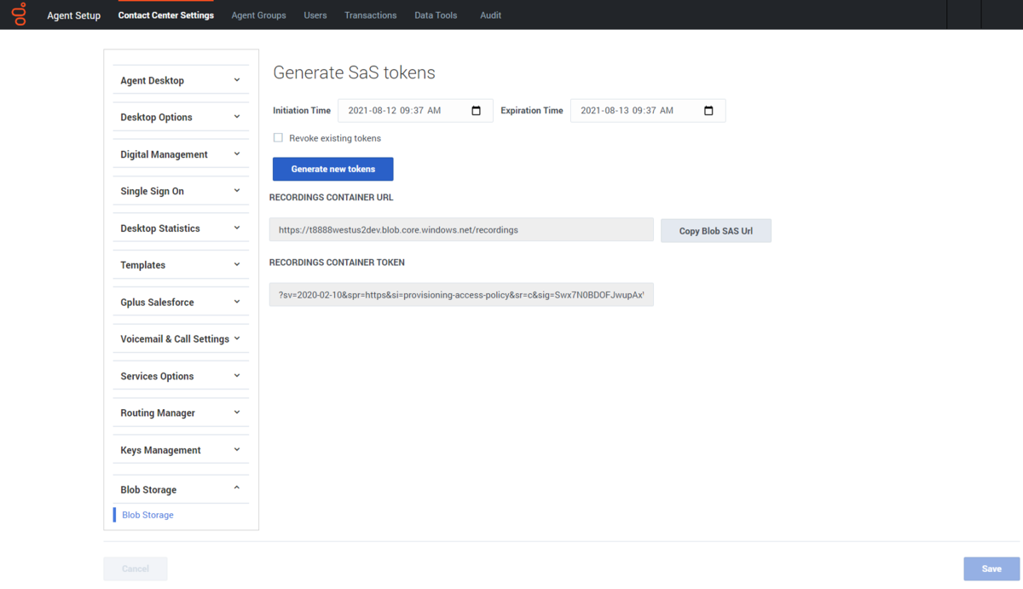This screenshot has height=589, width=1023.
Task: Expand Services Options section
Action: click(181, 376)
